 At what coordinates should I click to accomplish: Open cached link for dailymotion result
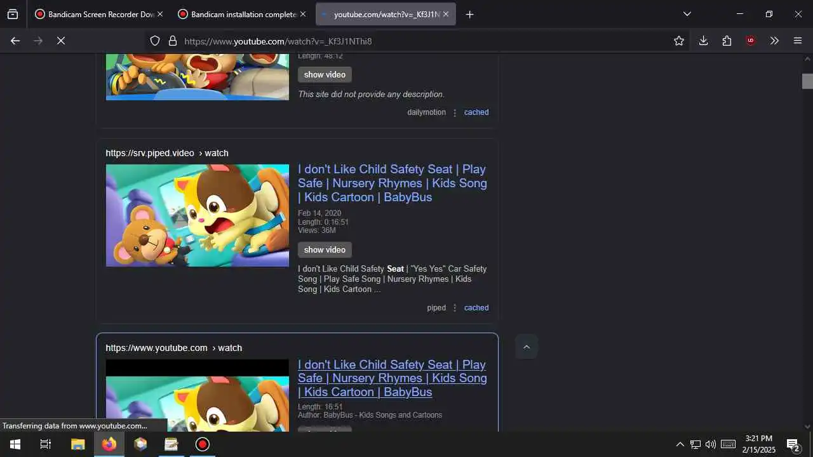coord(476,112)
